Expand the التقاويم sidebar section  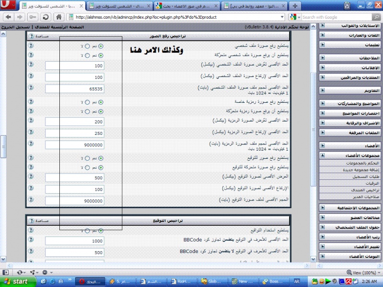pyautogui.click(x=323, y=90)
